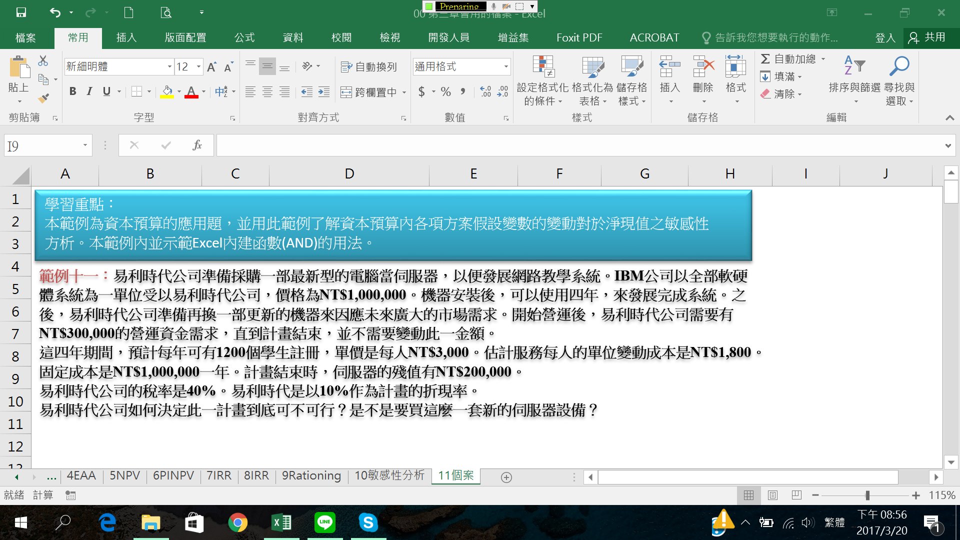The width and height of the screenshot is (960, 540).
Task: Click the Paste clipboard icon
Action: click(19, 67)
